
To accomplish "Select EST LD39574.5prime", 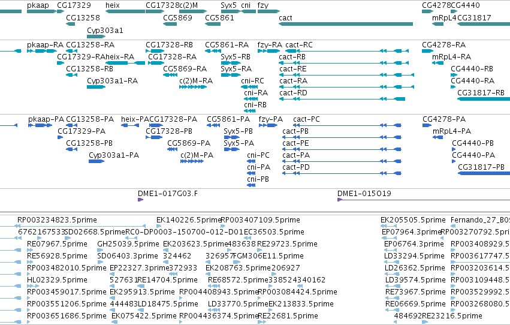I will coord(393,286).
